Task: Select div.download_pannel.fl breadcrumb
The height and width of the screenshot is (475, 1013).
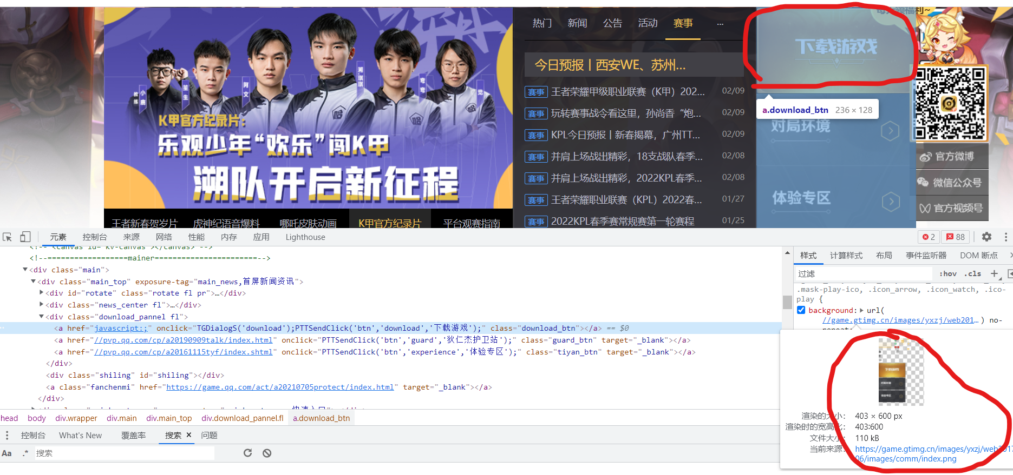Action: 243,418
